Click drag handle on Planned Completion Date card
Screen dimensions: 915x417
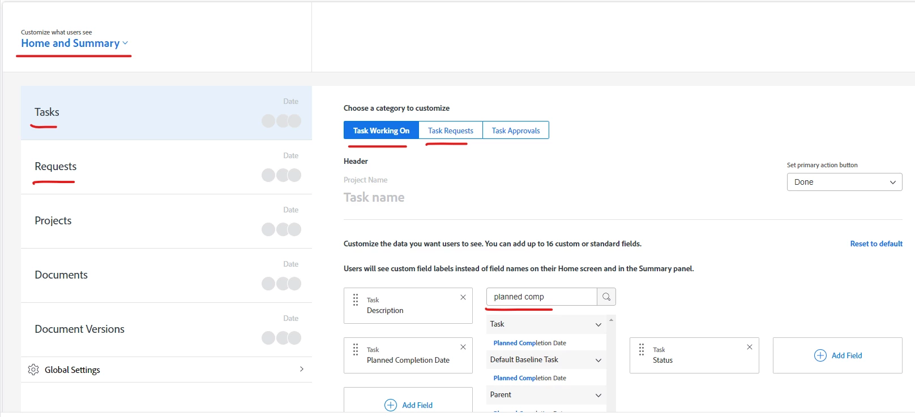click(356, 350)
